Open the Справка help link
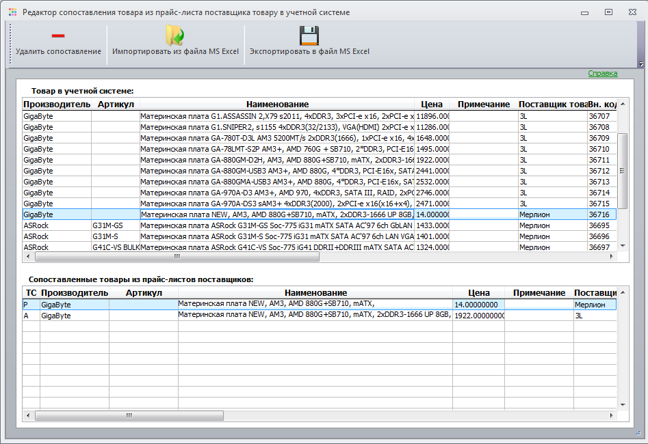648x444 pixels. click(x=603, y=74)
